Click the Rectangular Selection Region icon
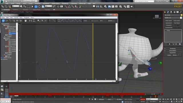 pos(28,7)
